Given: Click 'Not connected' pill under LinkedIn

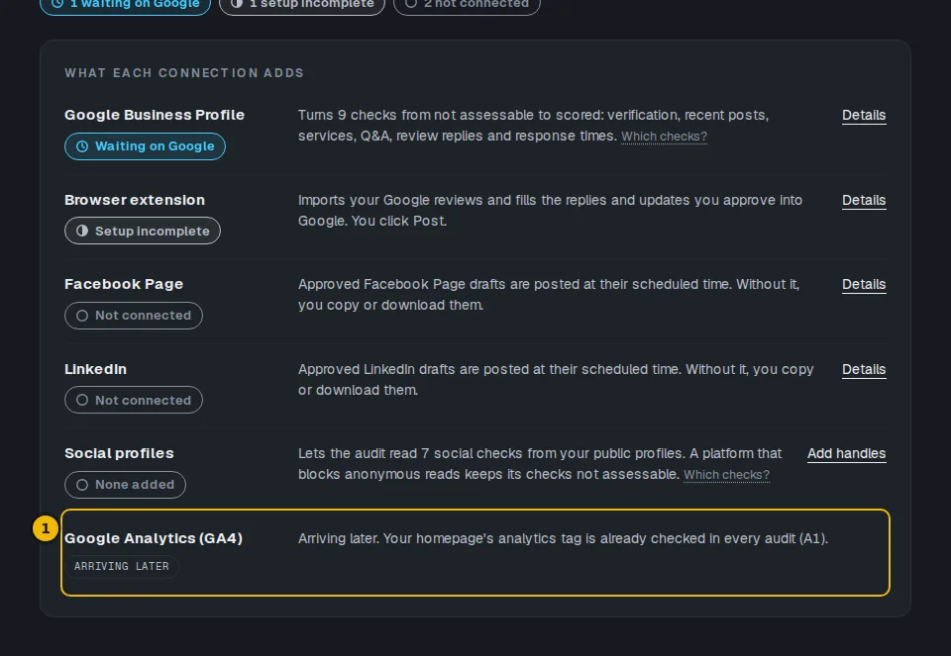Looking at the screenshot, I should coord(134,400).
